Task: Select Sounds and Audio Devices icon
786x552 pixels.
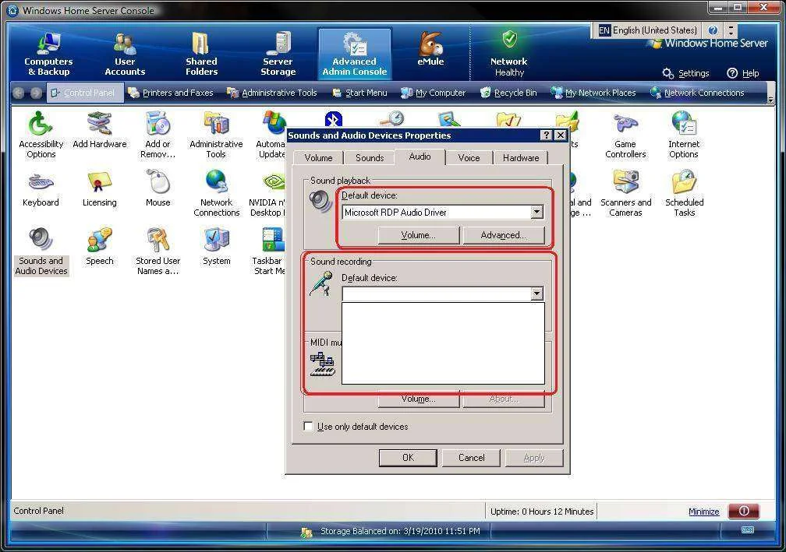Action: click(41, 251)
